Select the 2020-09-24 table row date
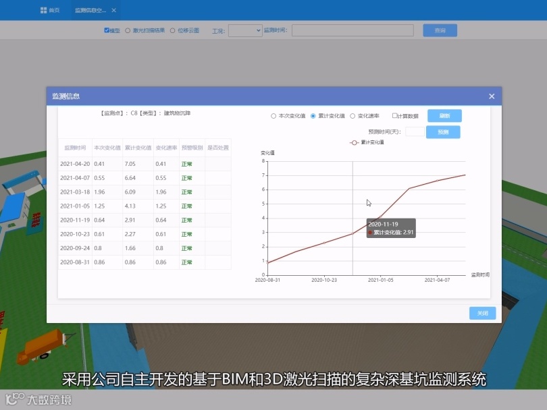This screenshot has height=410, width=547. coord(75,248)
